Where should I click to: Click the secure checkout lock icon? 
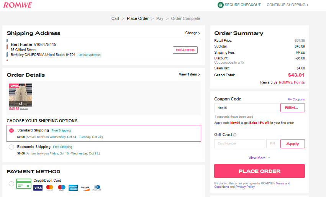click(220, 5)
